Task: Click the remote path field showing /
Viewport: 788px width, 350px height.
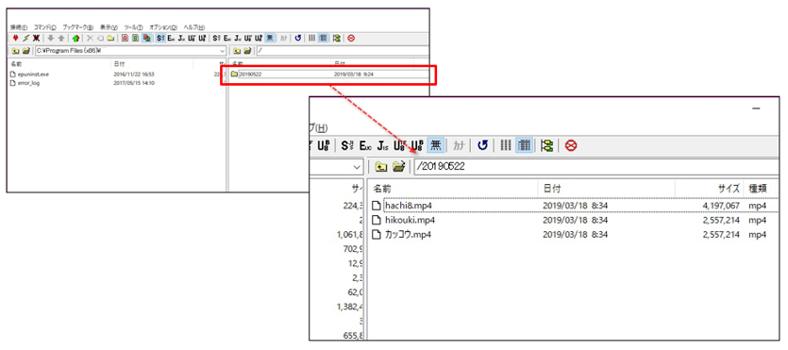Action: (343, 51)
